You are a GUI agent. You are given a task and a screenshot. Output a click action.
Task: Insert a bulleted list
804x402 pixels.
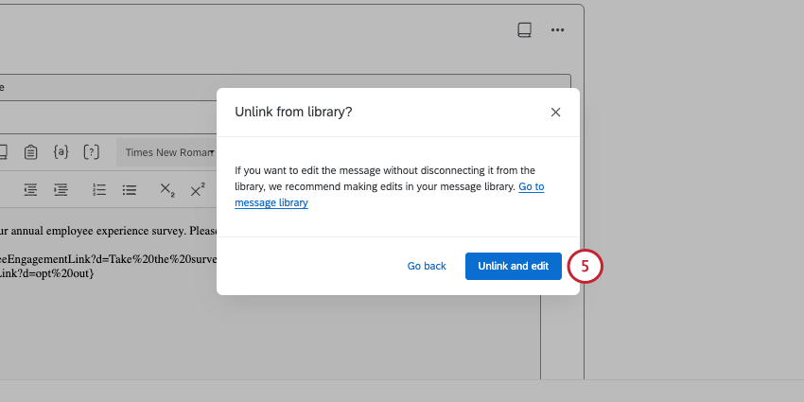(x=130, y=189)
